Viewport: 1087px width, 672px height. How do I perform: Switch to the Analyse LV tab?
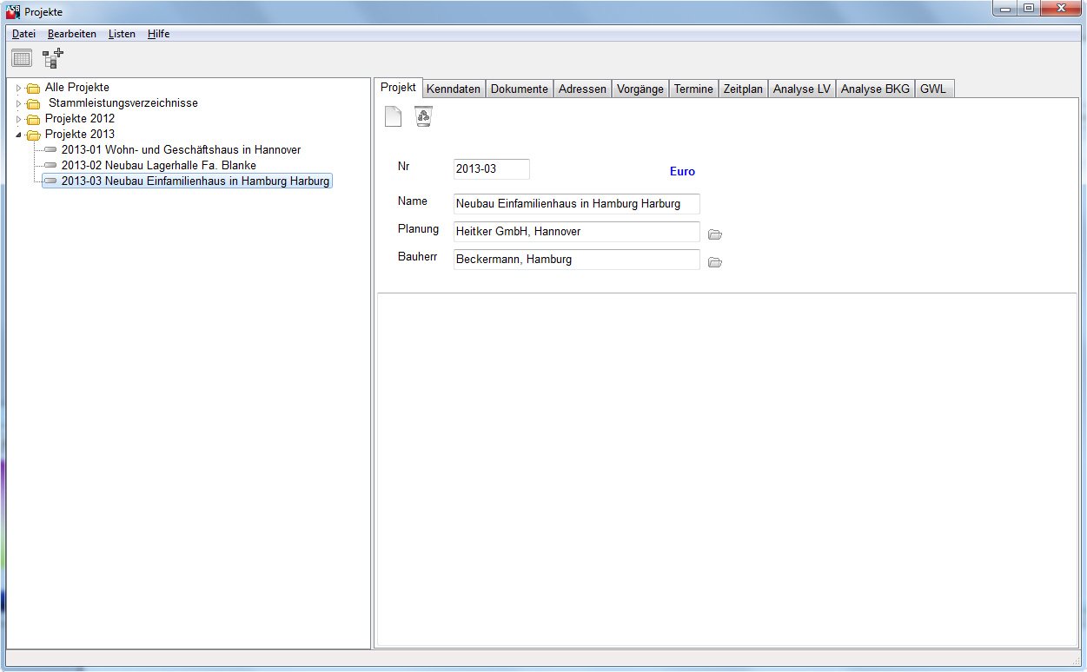[x=802, y=89]
